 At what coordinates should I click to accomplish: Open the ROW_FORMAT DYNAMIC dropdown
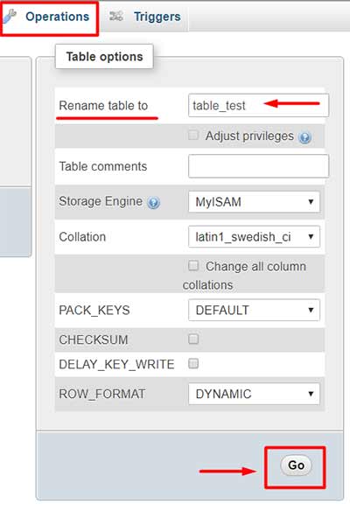pyautogui.click(x=255, y=394)
